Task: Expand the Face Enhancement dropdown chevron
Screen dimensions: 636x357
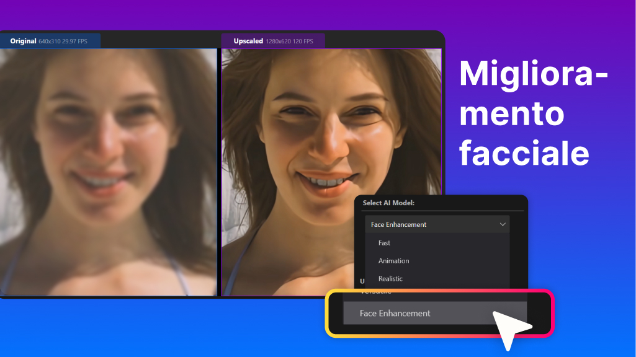Action: pos(503,224)
